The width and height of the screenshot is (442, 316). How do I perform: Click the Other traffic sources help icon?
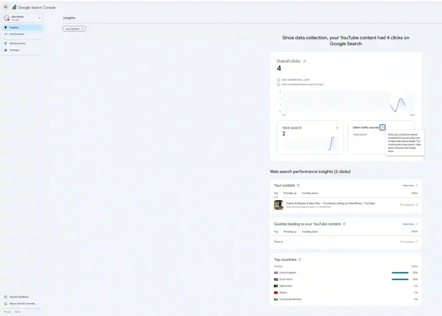coord(382,127)
